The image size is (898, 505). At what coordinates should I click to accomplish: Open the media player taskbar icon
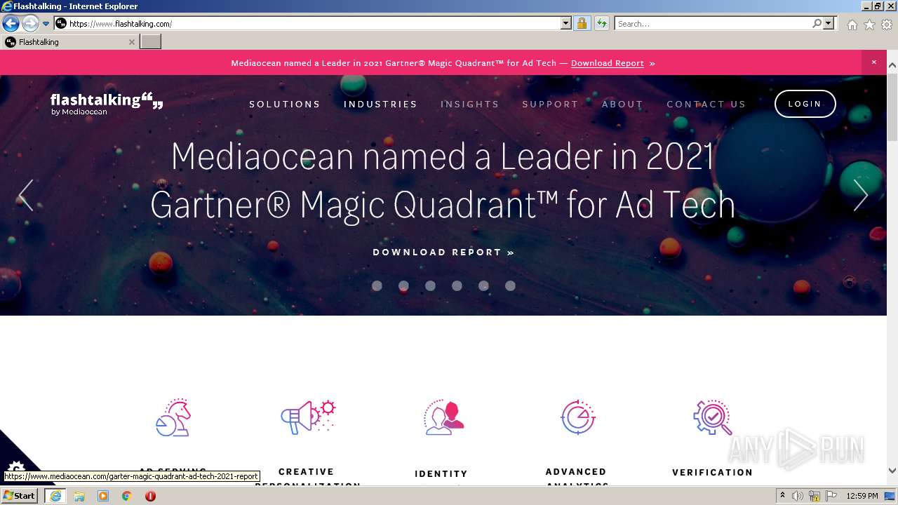point(103,496)
